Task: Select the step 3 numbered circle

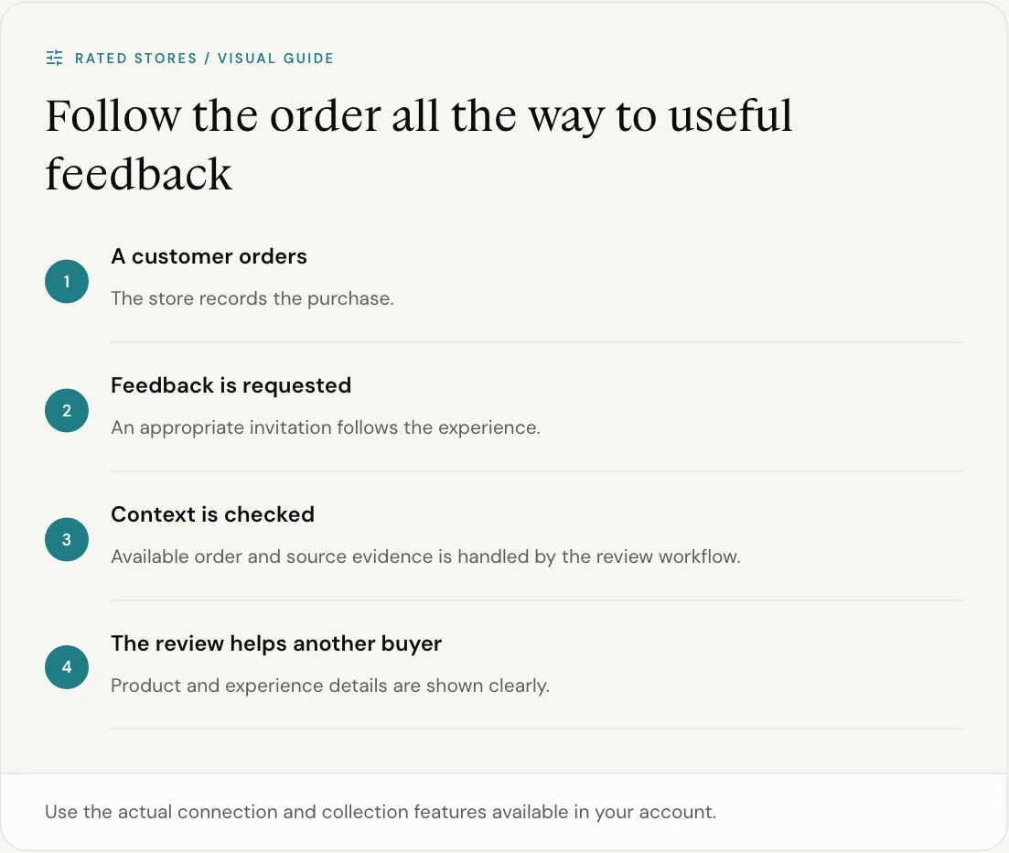Action: tap(67, 539)
